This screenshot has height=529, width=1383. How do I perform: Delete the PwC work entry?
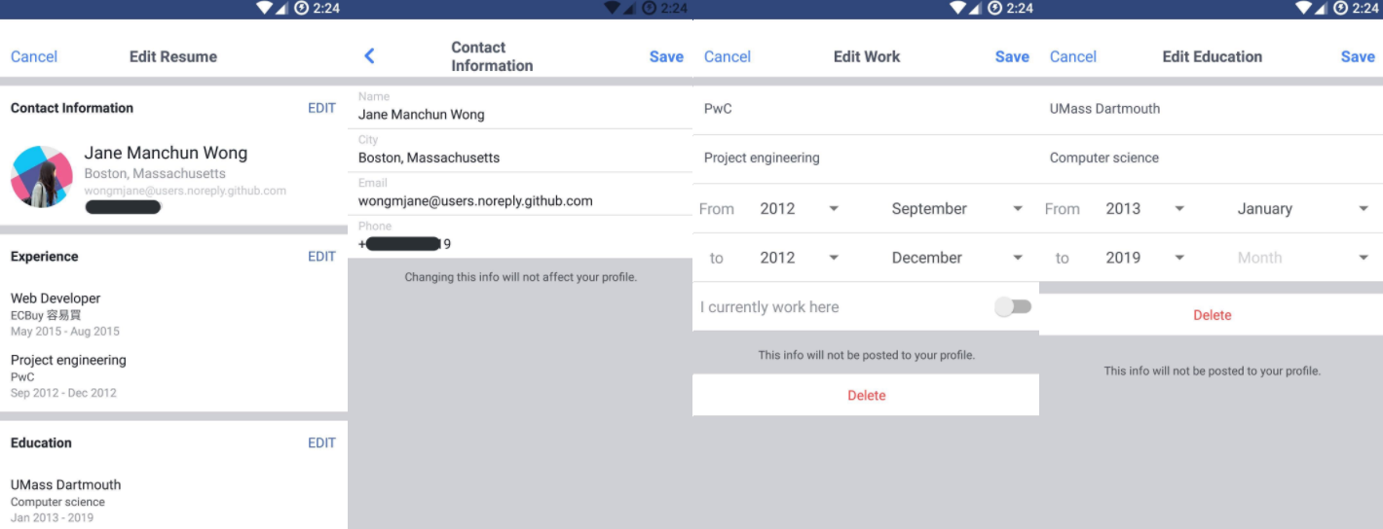(x=866, y=395)
